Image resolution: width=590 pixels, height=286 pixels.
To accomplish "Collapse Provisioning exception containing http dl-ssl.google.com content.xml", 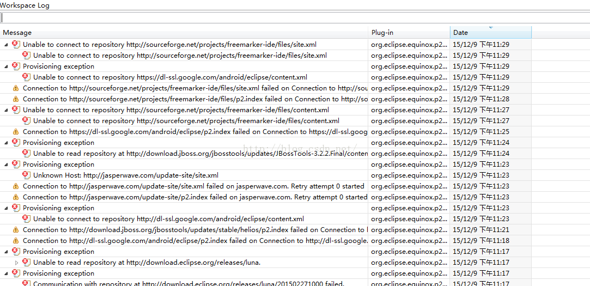I will [x=6, y=209].
